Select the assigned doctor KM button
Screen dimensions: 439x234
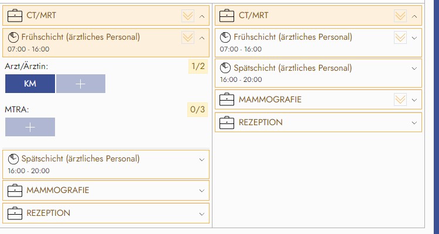(x=30, y=84)
